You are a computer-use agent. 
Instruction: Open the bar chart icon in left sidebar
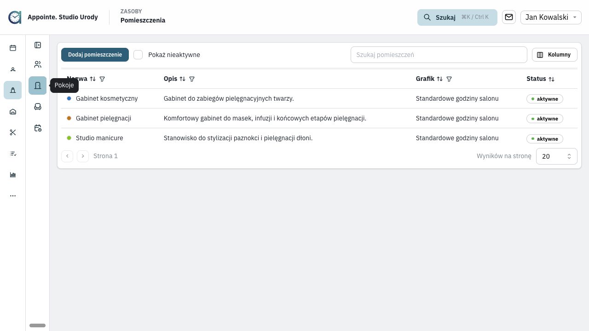point(13,175)
